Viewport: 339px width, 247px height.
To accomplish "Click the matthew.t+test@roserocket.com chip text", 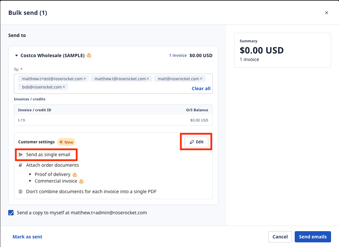I will pyautogui.click(x=52, y=79).
